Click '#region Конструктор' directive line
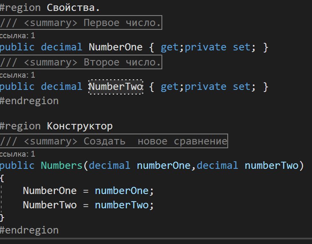 56,126
